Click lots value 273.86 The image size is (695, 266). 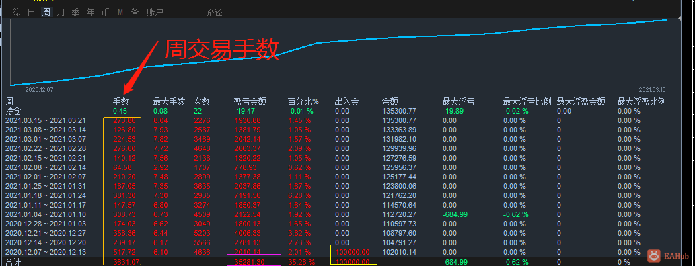pyautogui.click(x=124, y=120)
